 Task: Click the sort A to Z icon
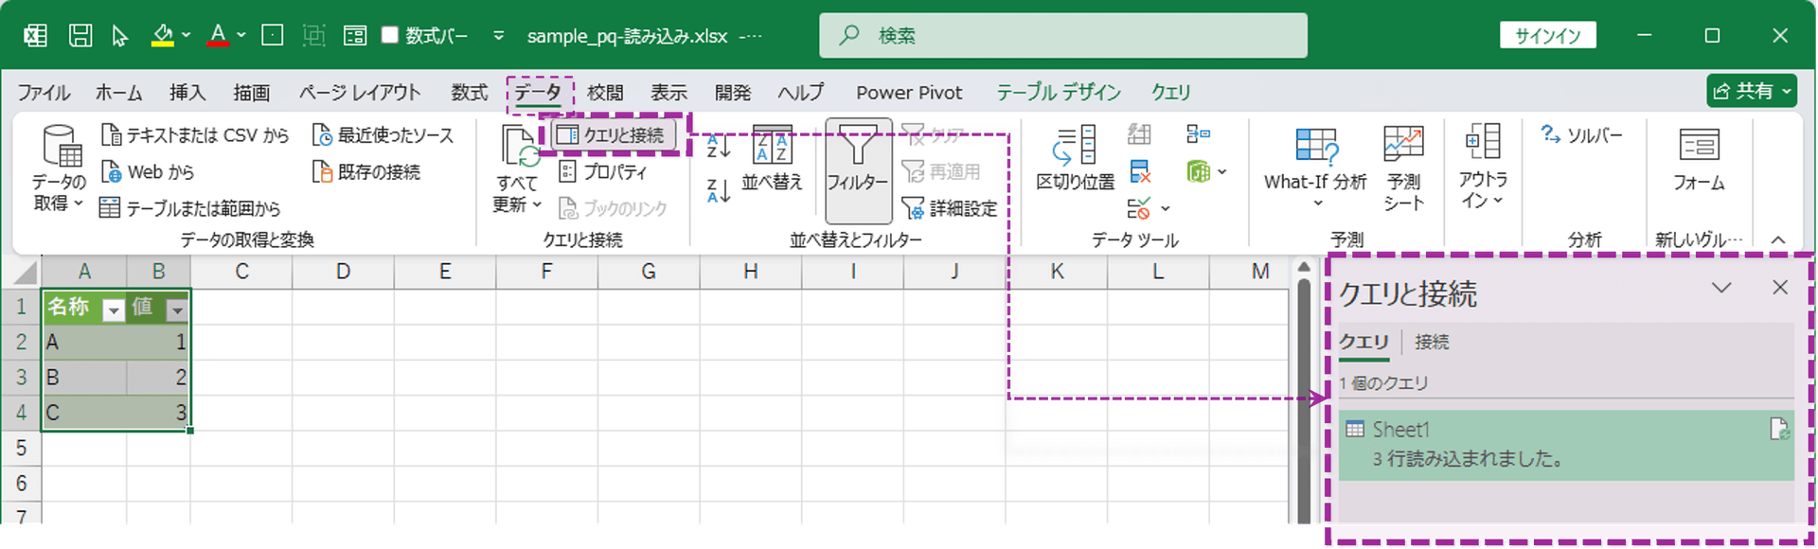coord(719,144)
